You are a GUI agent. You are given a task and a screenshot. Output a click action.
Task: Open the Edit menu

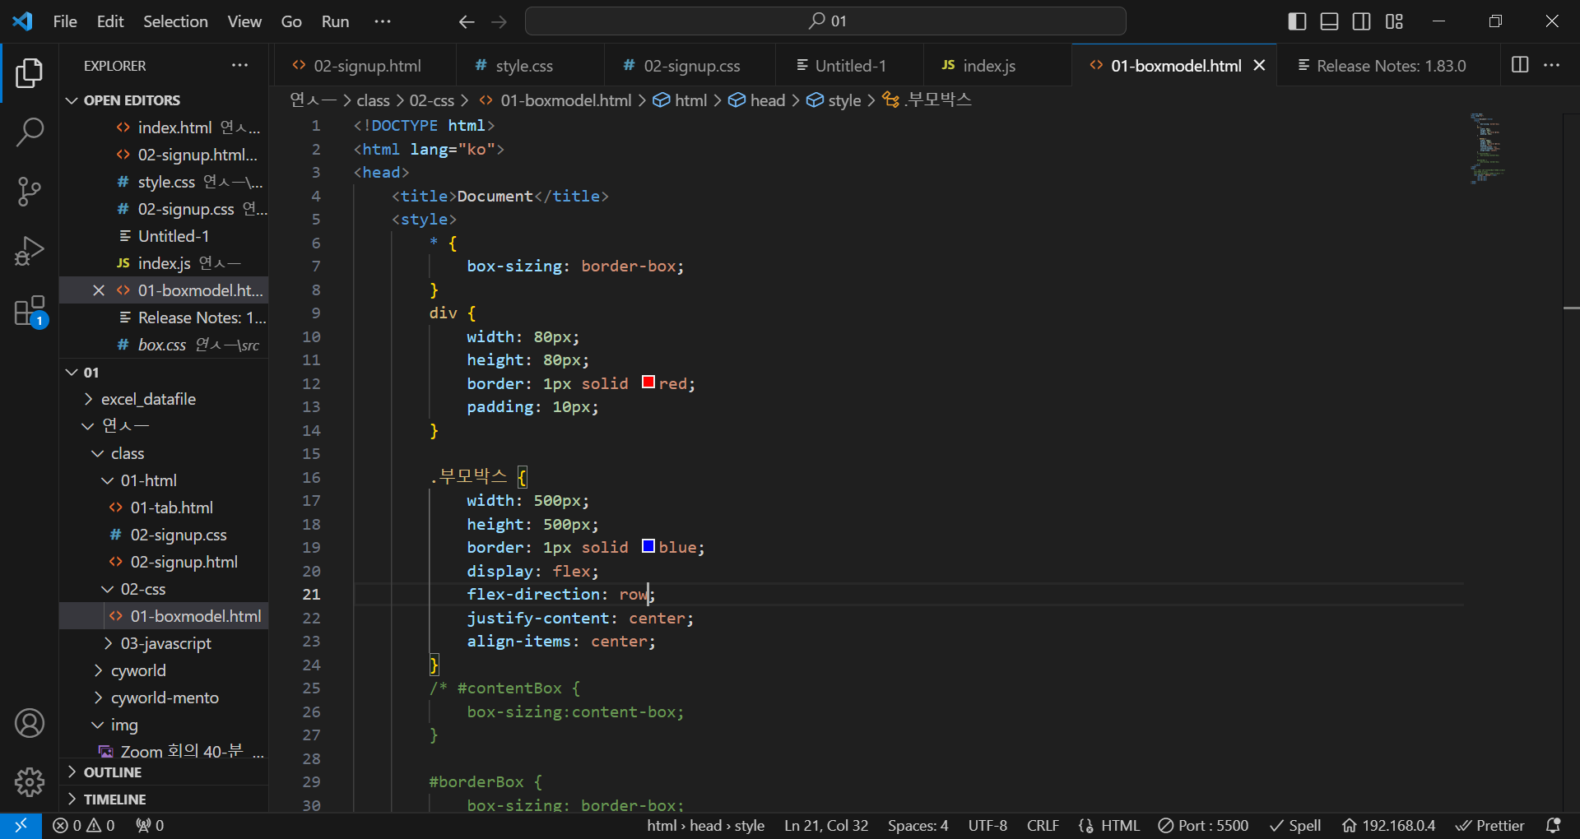pyautogui.click(x=110, y=21)
